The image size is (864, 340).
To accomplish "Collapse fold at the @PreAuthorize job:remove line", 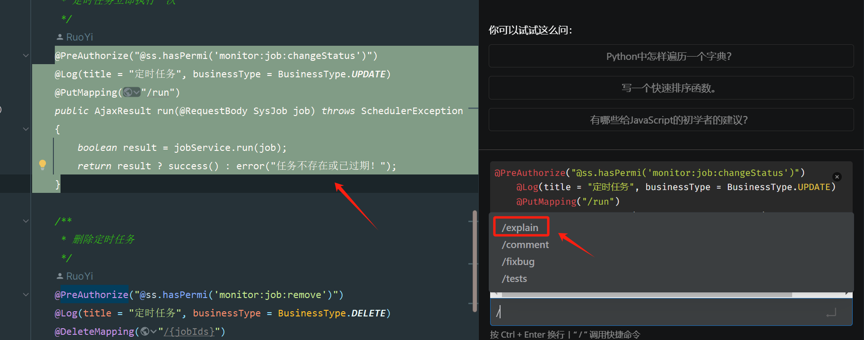I will (26, 295).
